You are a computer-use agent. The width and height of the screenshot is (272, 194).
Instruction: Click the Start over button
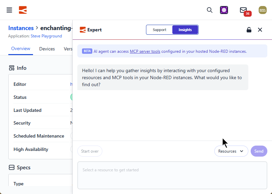[90, 151]
